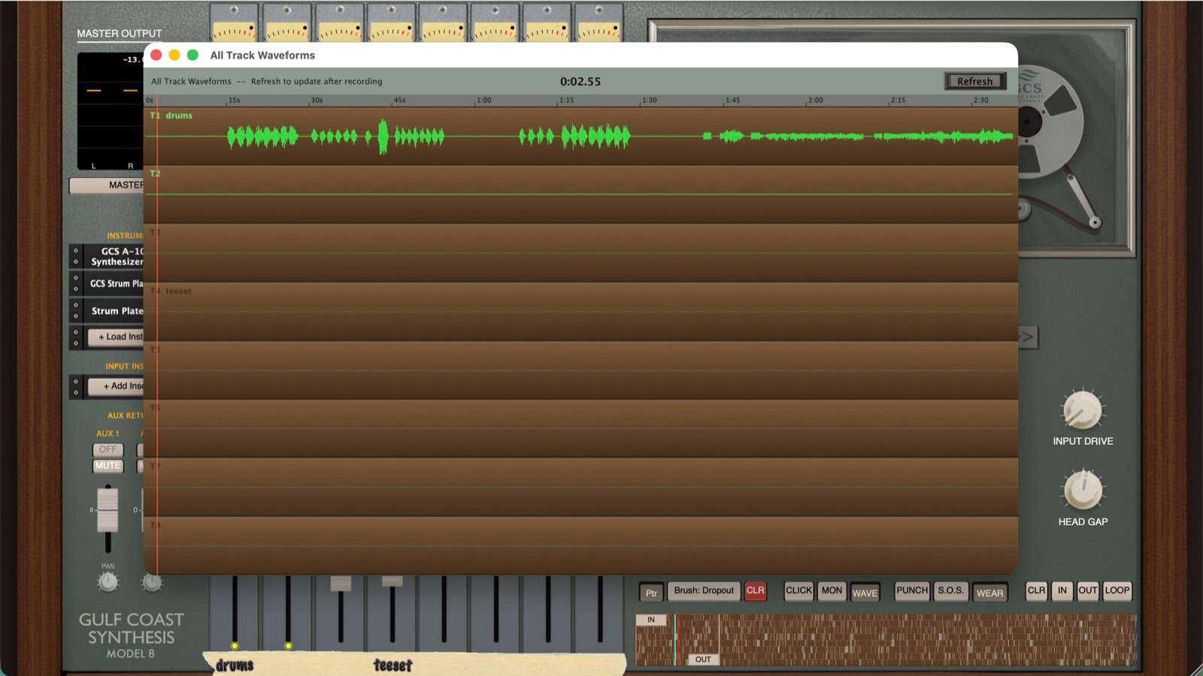Click the MASTER button under output meter

[x=107, y=185]
